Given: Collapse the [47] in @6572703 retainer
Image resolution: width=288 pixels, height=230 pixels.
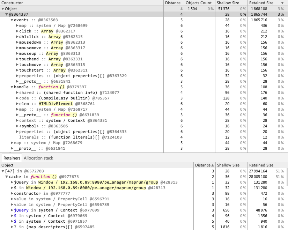Looking at the screenshot, I should click(x=3, y=171).
